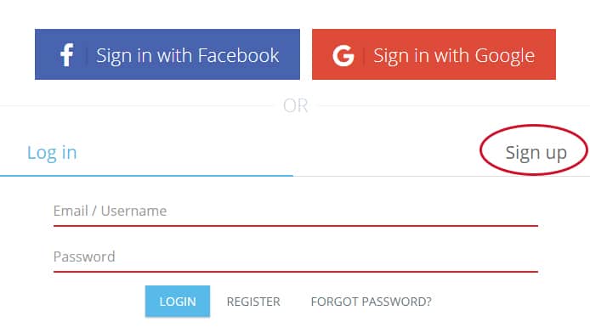This screenshot has width=590, height=333.
Task: Click the Facebook "f" logo icon
Action: (x=67, y=55)
